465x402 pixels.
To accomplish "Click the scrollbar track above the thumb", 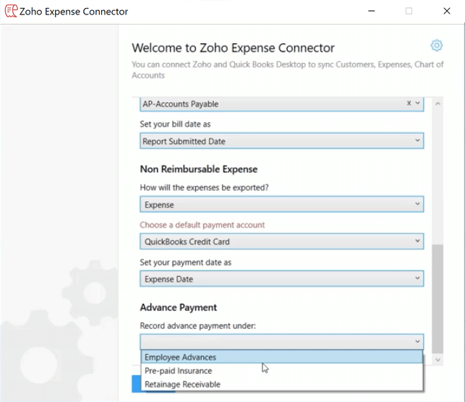I will click(437, 174).
